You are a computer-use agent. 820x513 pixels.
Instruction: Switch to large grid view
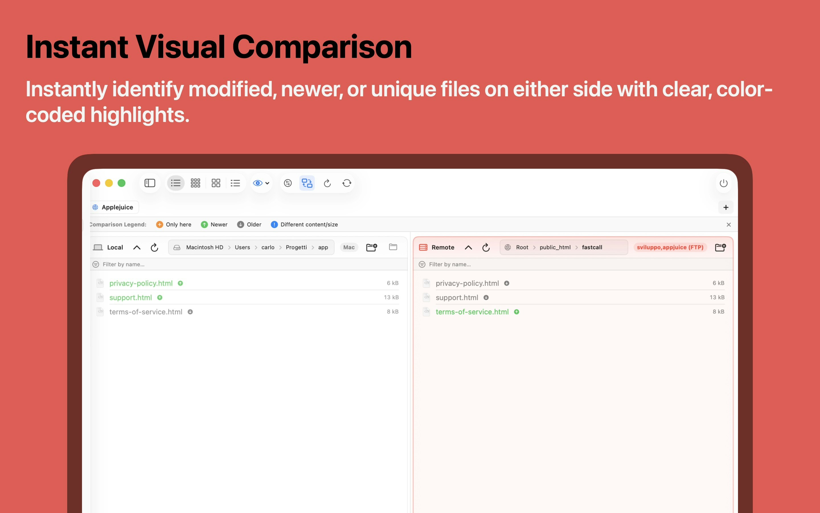pyautogui.click(x=216, y=183)
